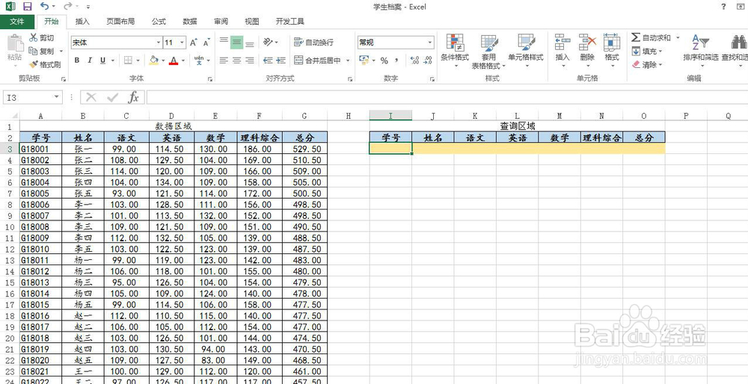Click the decrease decimal icon

(x=428, y=61)
